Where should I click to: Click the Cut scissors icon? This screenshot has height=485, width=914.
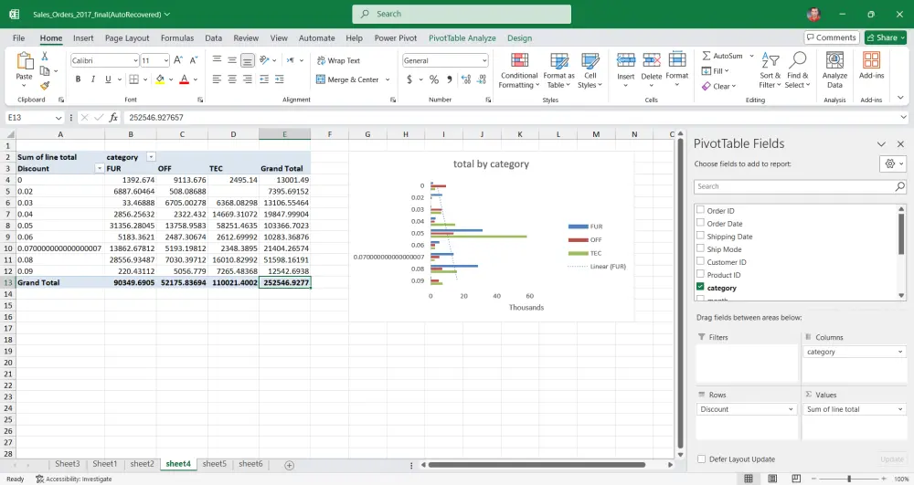(44, 56)
